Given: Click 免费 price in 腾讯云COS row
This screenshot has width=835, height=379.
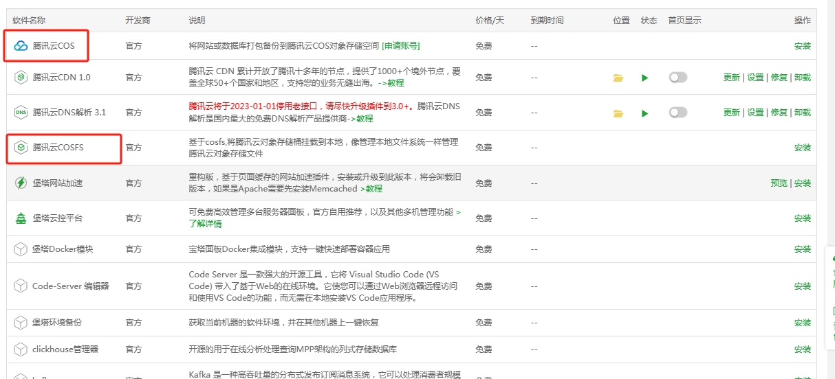Looking at the screenshot, I should (x=484, y=46).
